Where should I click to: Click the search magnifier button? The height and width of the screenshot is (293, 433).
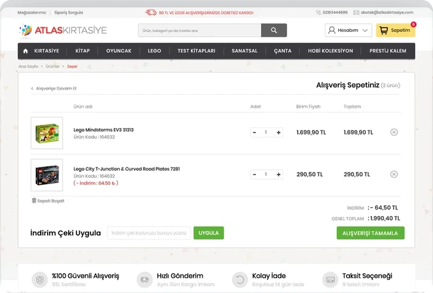274,31
